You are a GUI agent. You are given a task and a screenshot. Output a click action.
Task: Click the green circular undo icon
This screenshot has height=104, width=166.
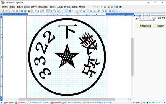(22, 11)
